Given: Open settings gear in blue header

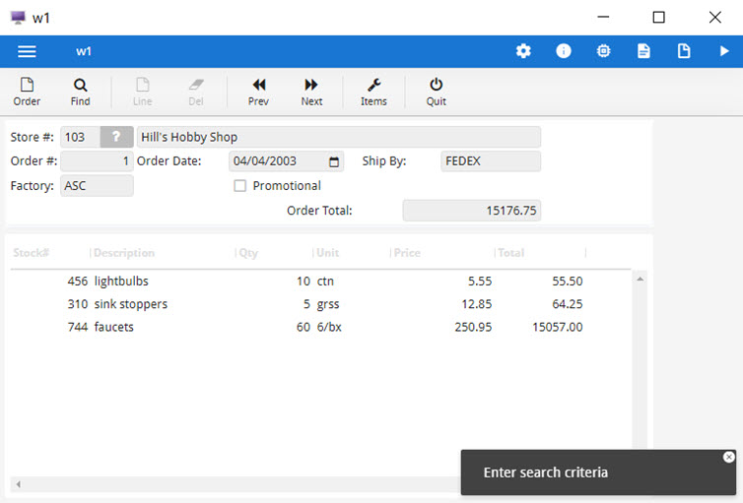Looking at the screenshot, I should 523,50.
